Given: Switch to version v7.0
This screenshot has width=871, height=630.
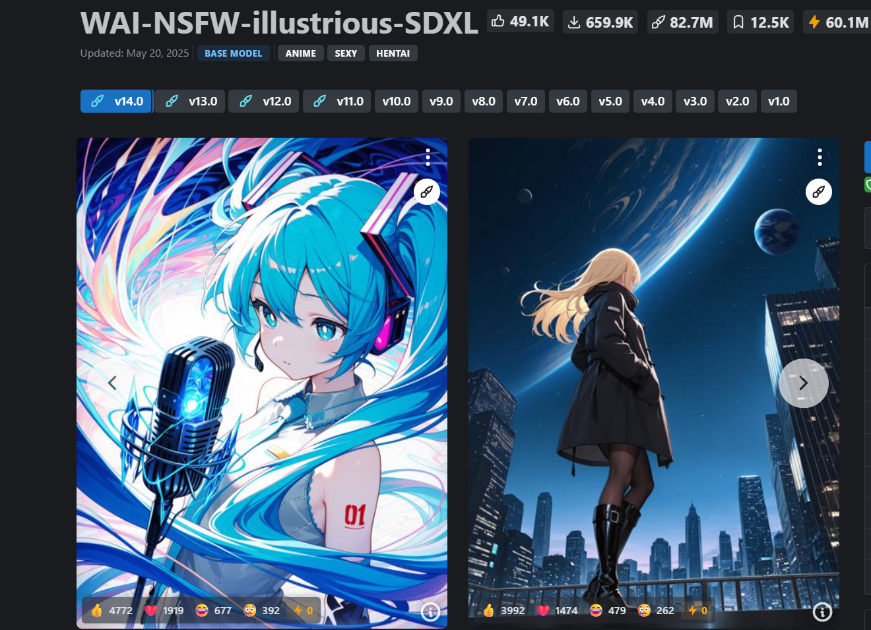Looking at the screenshot, I should (x=526, y=101).
